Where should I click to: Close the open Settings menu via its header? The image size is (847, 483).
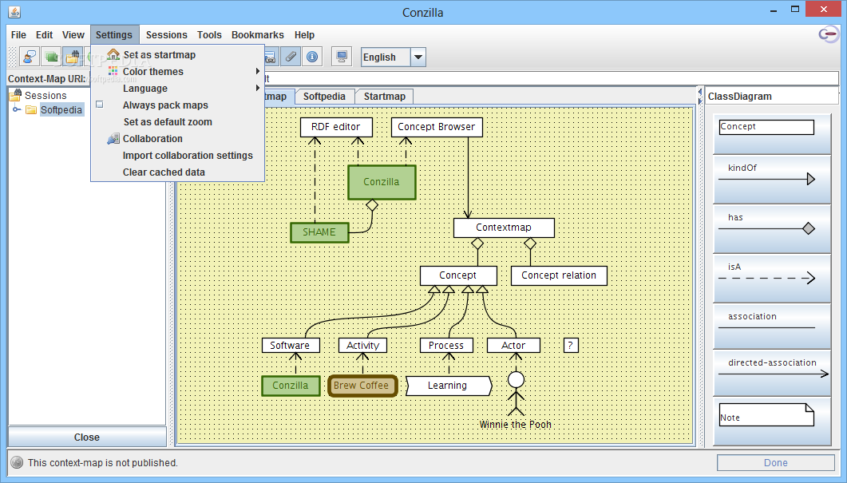(x=114, y=34)
